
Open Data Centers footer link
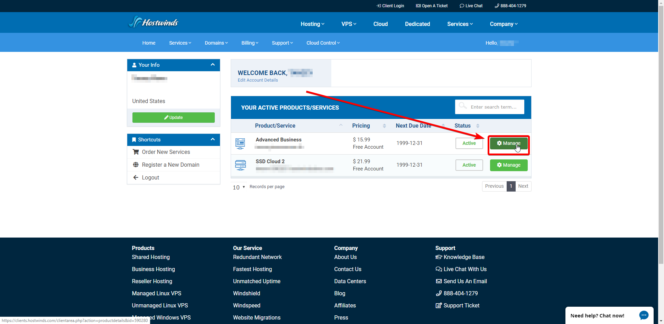tap(350, 281)
